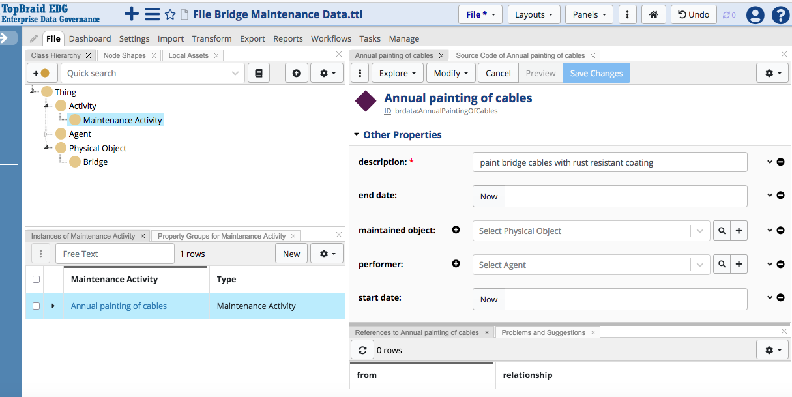This screenshot has height=397, width=792.
Task: Open the hamburger menu icon in header
Action: (x=152, y=14)
